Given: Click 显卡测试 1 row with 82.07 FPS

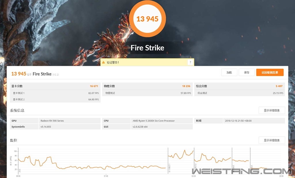Looking at the screenshot, I should 55,93.
